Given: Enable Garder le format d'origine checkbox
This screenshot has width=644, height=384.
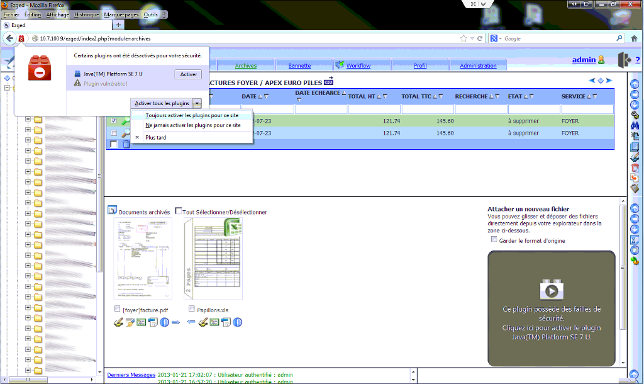Looking at the screenshot, I should [494, 240].
